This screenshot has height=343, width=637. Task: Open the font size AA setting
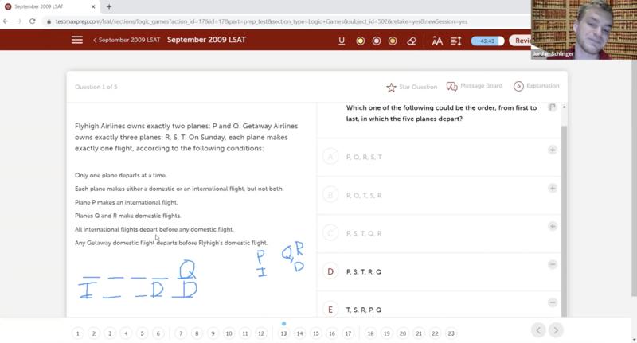coord(437,41)
